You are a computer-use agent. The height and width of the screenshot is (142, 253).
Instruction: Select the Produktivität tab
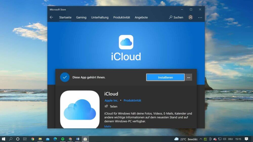121,17
